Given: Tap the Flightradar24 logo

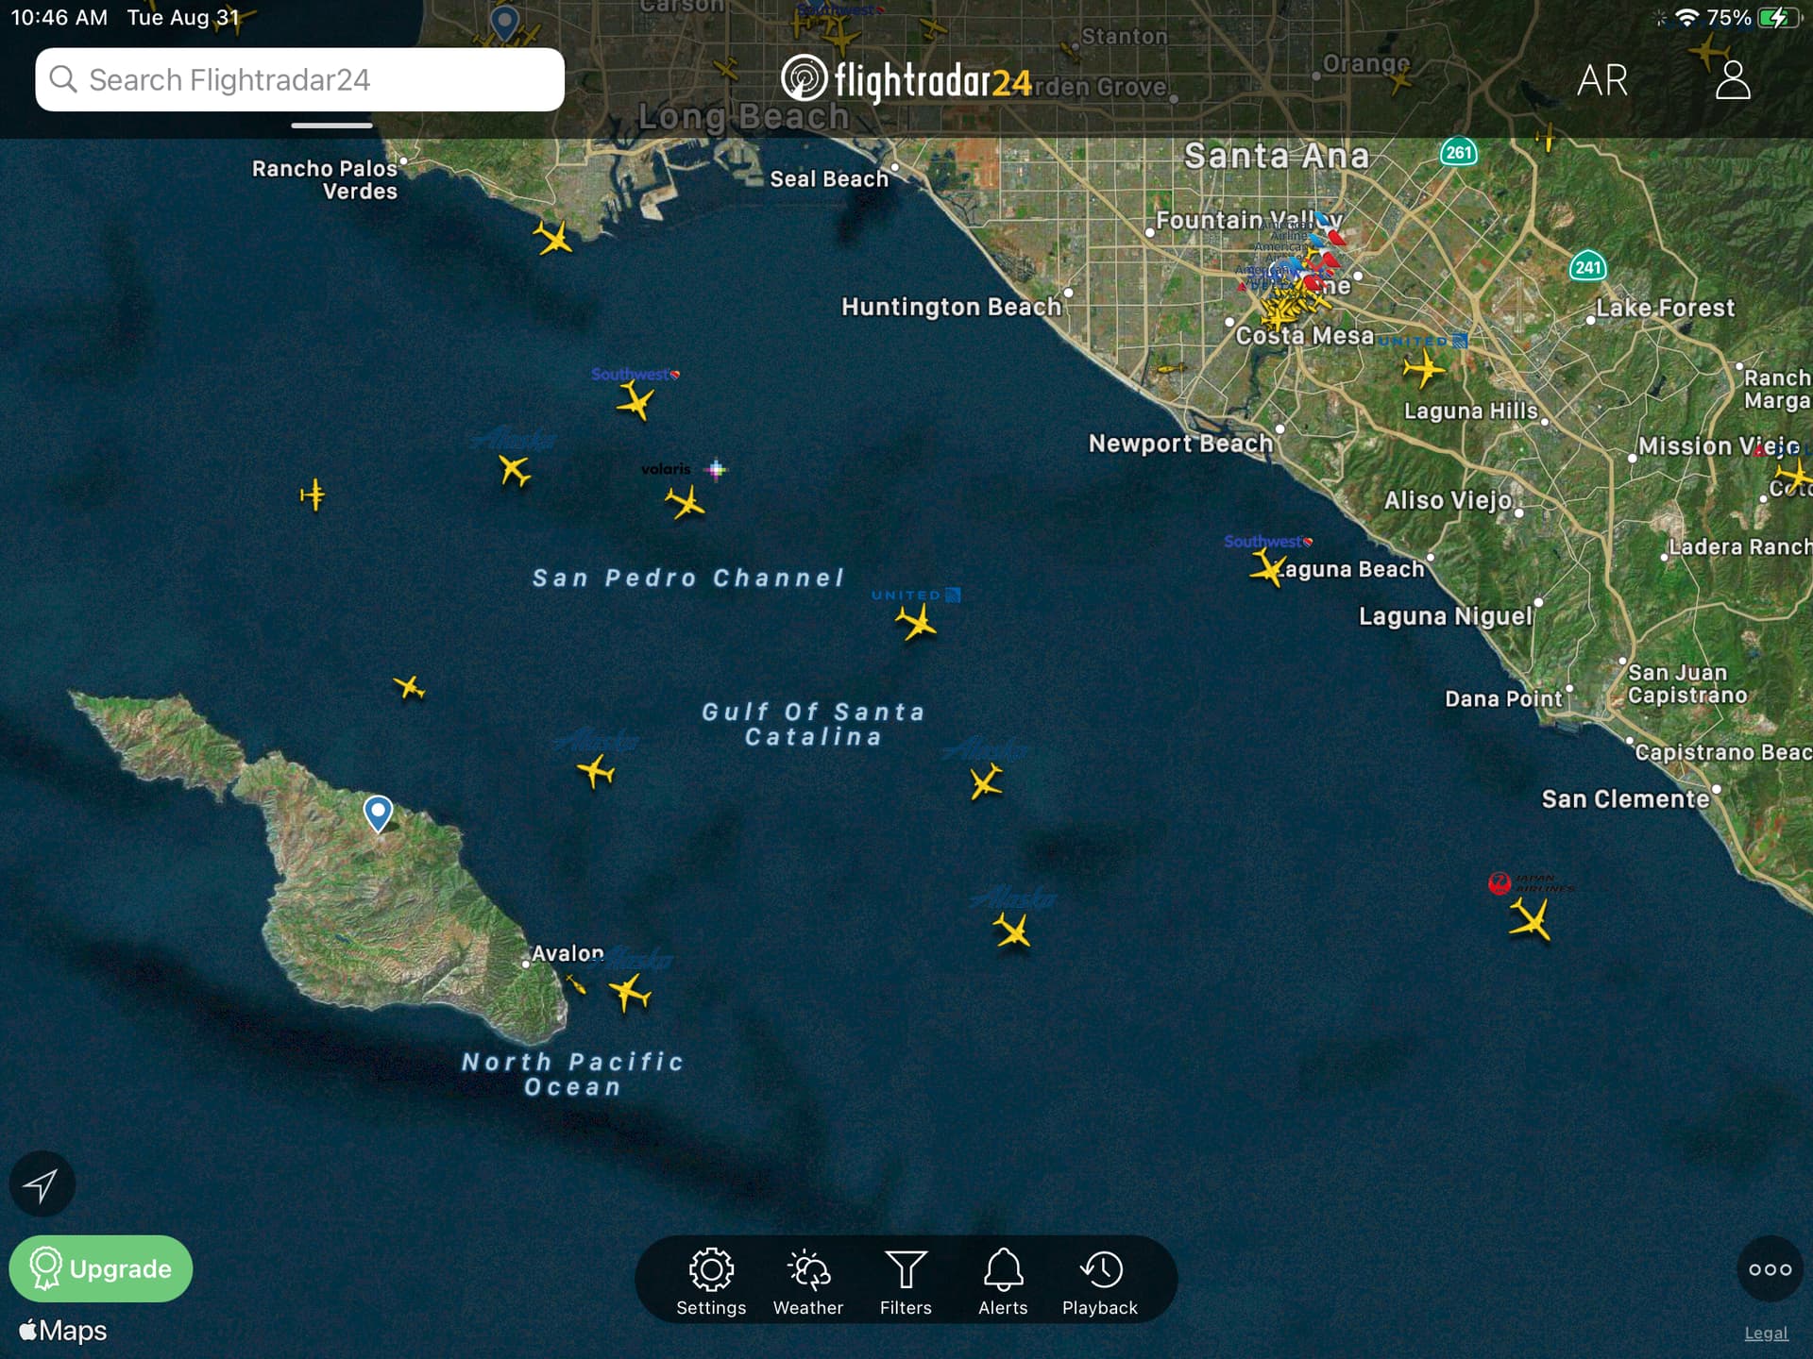Looking at the screenshot, I should (906, 80).
